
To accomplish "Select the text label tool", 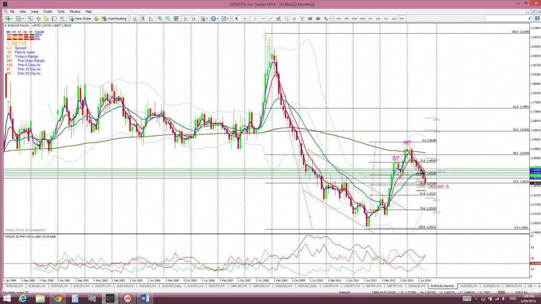I will tap(293, 18).
